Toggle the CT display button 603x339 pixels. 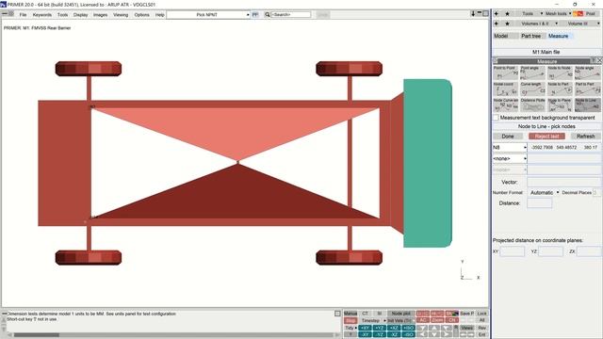pos(365,314)
